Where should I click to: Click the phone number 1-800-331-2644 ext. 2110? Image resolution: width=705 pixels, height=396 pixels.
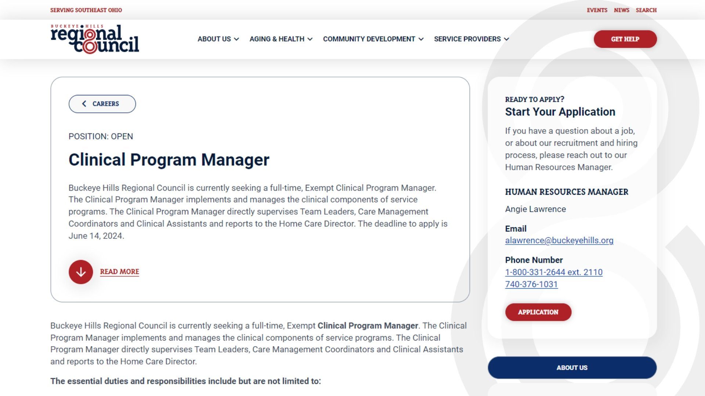[553, 272]
